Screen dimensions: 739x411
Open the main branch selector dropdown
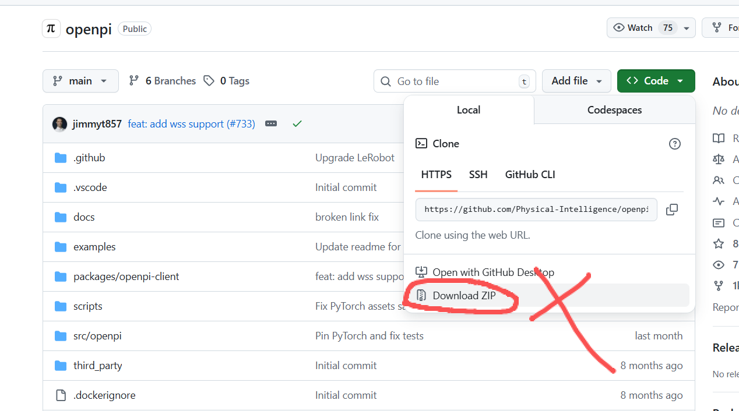click(x=80, y=81)
